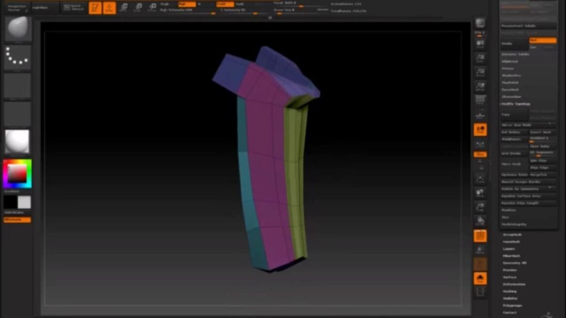
Task: Click the Divide button
Action: (x=514, y=43)
